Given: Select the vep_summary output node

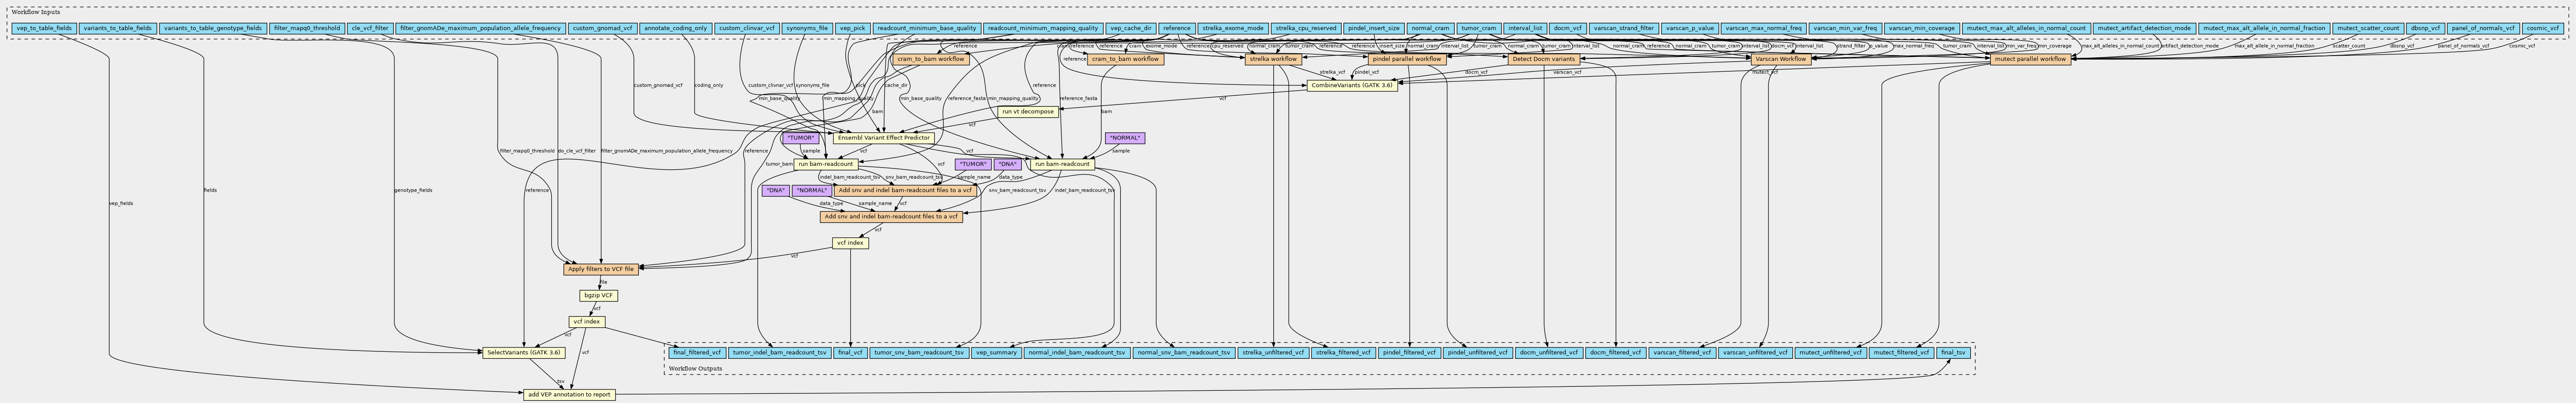Looking at the screenshot, I should pos(996,352).
